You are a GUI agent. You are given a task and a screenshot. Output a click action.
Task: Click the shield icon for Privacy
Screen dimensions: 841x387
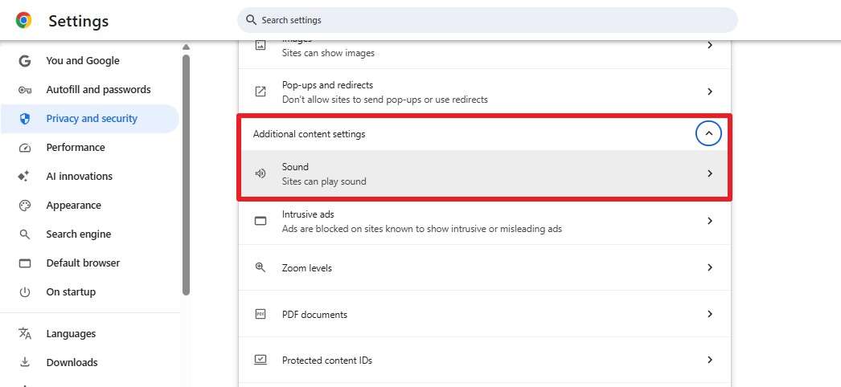[x=25, y=119]
